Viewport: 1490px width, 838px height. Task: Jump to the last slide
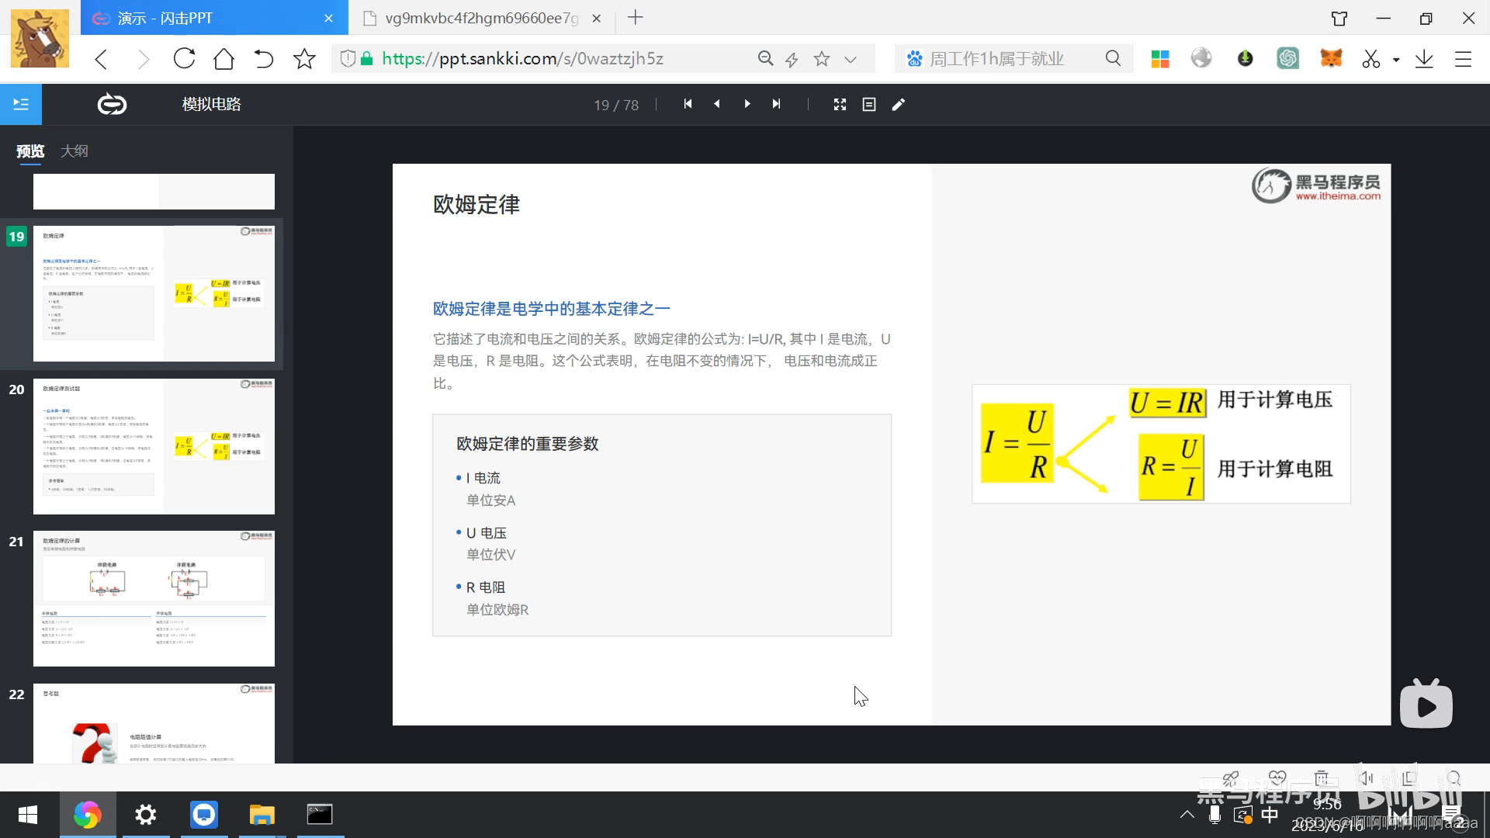776,104
